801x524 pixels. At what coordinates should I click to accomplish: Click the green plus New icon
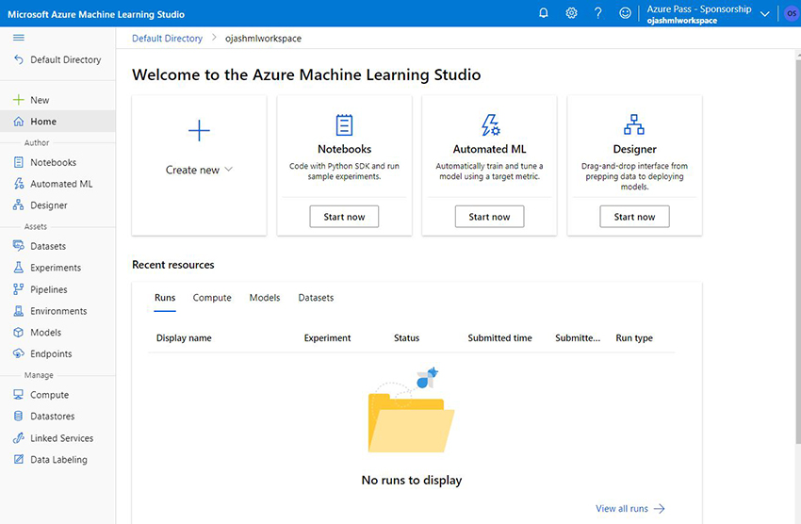[x=19, y=100]
